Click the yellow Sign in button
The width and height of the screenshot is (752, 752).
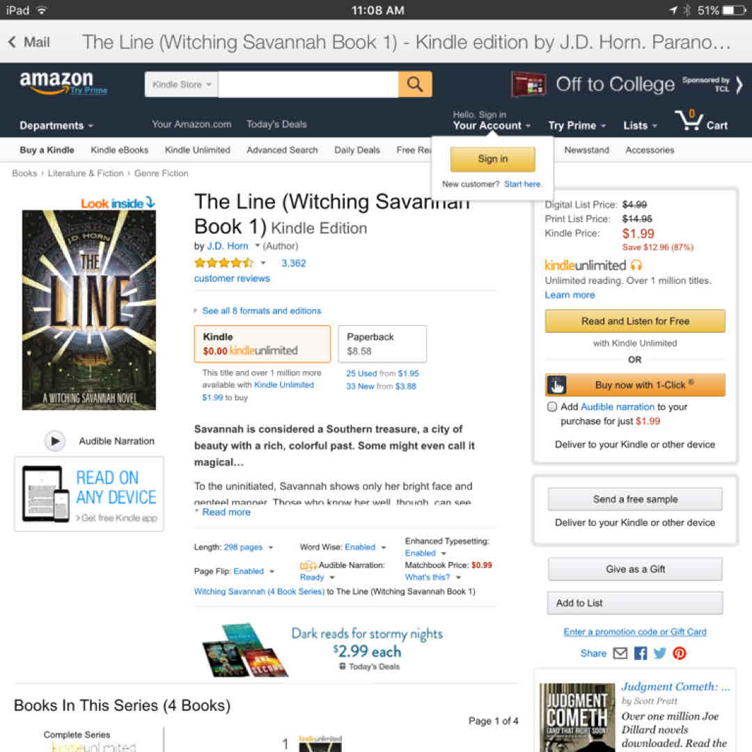pos(492,159)
